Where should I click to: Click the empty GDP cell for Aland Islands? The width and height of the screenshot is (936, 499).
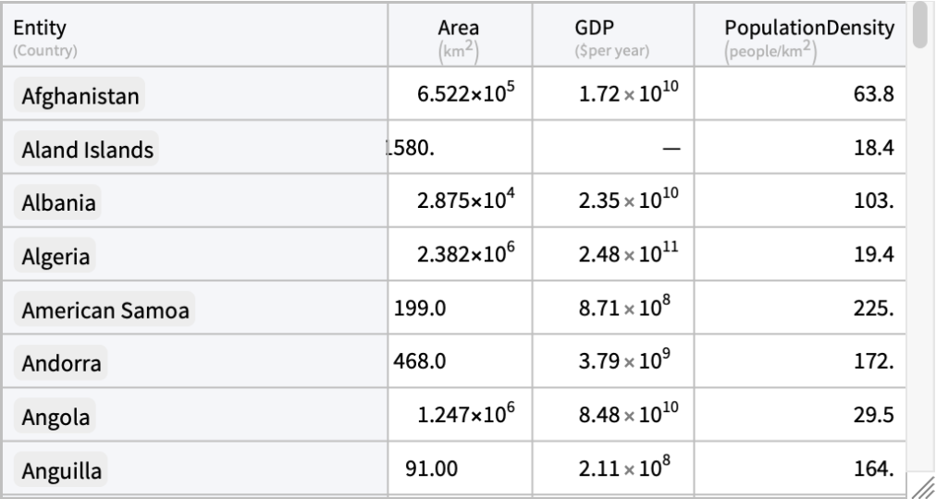[622, 150]
